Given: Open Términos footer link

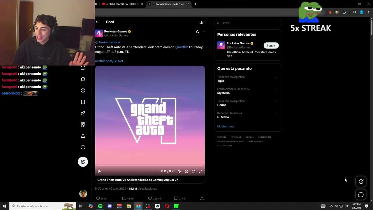Looking at the screenshot, I should tap(221, 137).
